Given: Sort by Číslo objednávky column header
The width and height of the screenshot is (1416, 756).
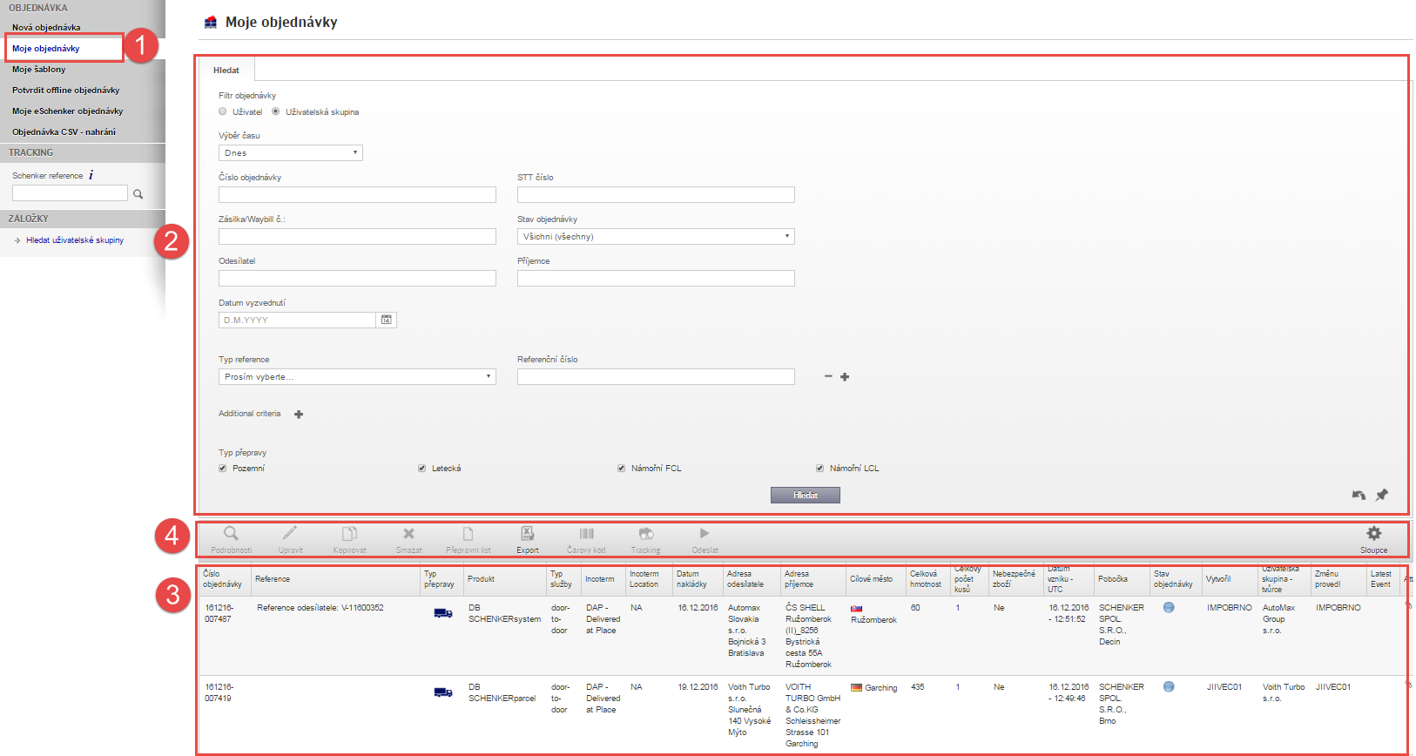Looking at the screenshot, I should click(224, 579).
